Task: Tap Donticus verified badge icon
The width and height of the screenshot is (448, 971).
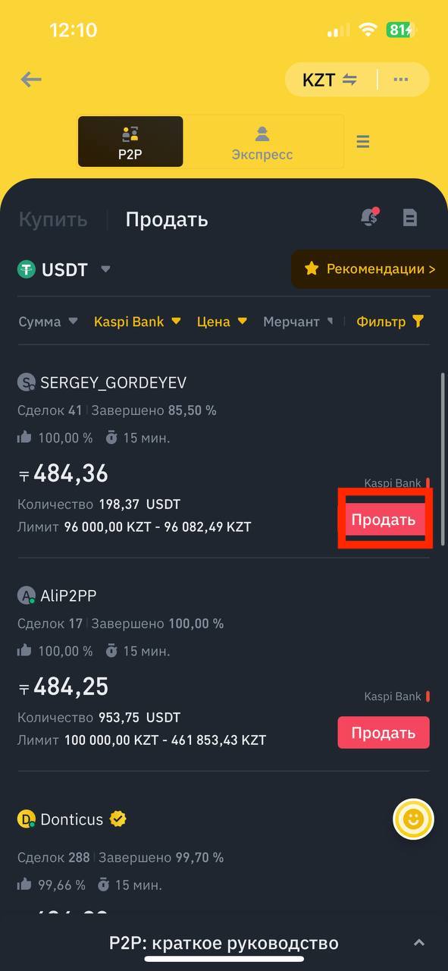Action: coord(117,819)
